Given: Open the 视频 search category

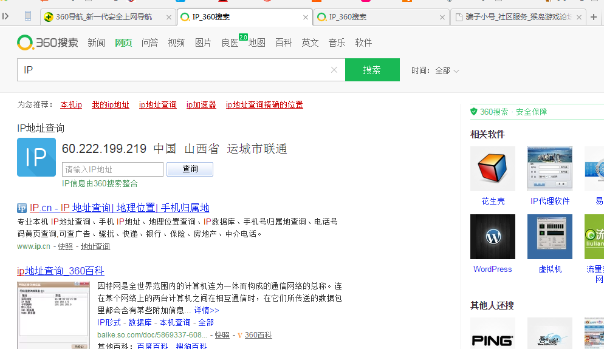Looking at the screenshot, I should (176, 42).
